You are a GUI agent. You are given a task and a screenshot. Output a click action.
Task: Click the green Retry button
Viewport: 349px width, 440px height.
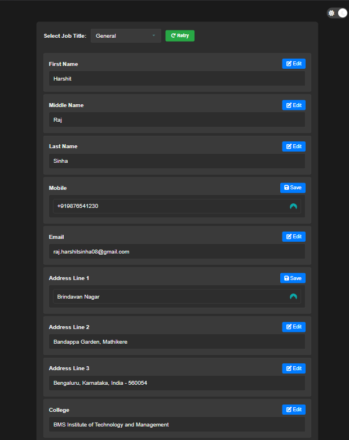tap(180, 35)
